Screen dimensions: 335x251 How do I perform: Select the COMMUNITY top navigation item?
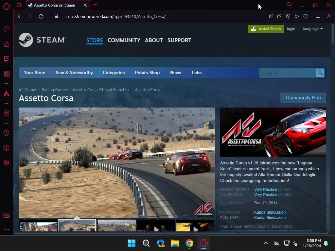click(124, 40)
